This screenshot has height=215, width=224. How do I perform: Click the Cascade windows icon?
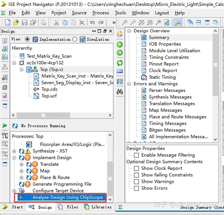190,22
